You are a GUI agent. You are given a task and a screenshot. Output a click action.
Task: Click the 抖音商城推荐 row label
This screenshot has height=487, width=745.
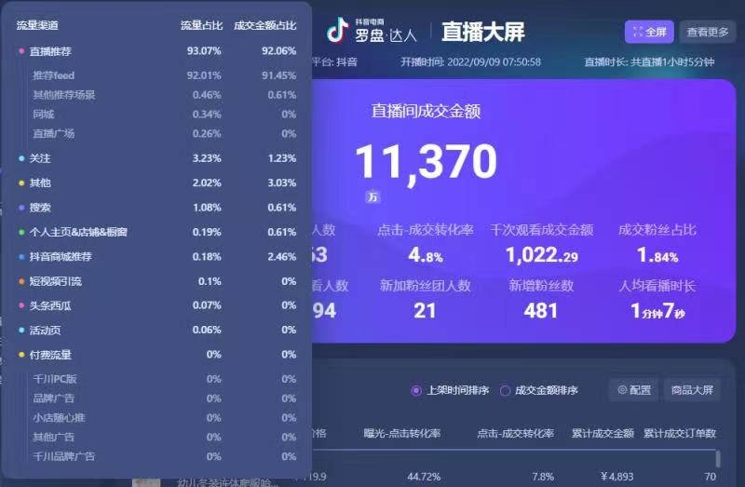(x=61, y=257)
